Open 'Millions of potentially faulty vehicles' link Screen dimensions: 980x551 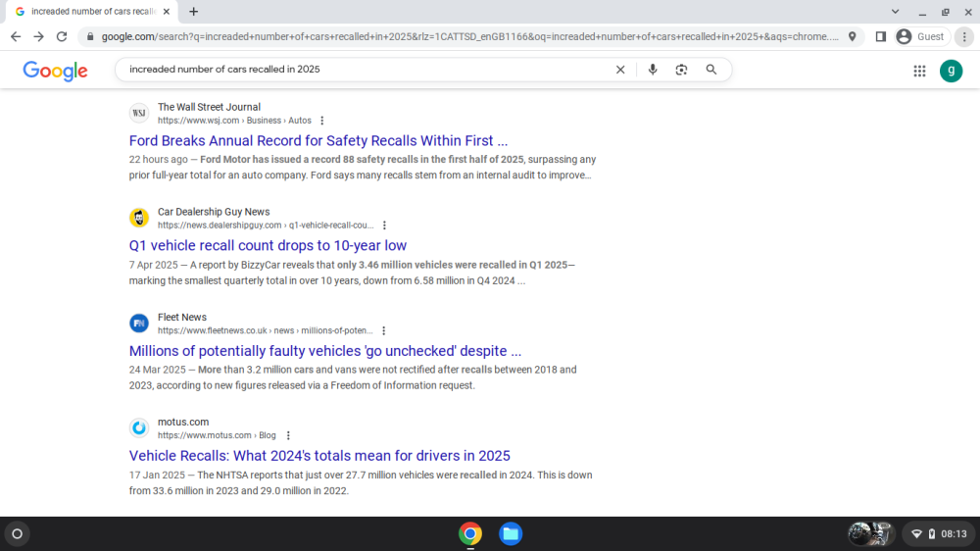(325, 351)
